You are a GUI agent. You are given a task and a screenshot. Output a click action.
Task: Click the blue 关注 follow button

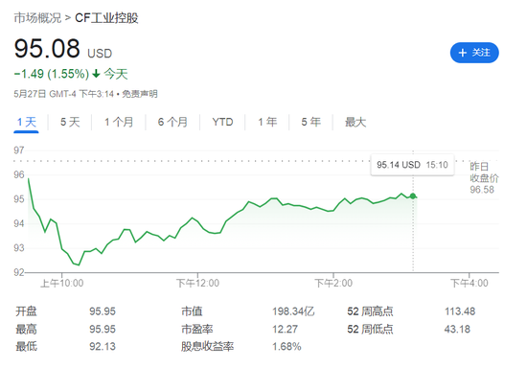click(474, 53)
